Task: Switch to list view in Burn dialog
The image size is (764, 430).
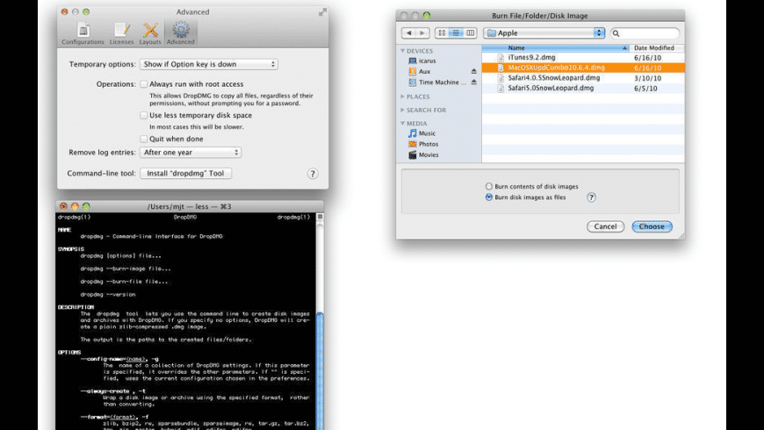Action: pyautogui.click(x=456, y=33)
